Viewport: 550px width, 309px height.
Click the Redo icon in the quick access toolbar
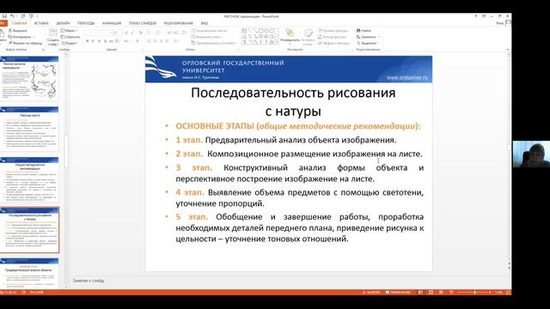coord(23,16)
